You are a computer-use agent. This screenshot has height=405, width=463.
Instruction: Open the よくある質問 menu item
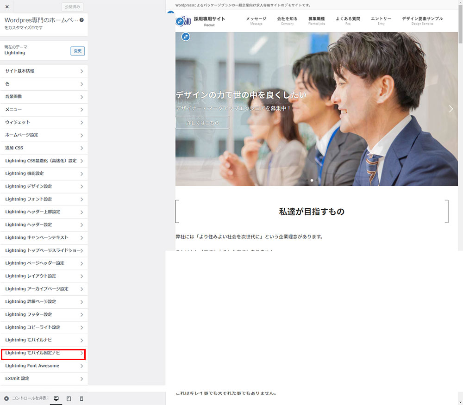click(x=348, y=20)
